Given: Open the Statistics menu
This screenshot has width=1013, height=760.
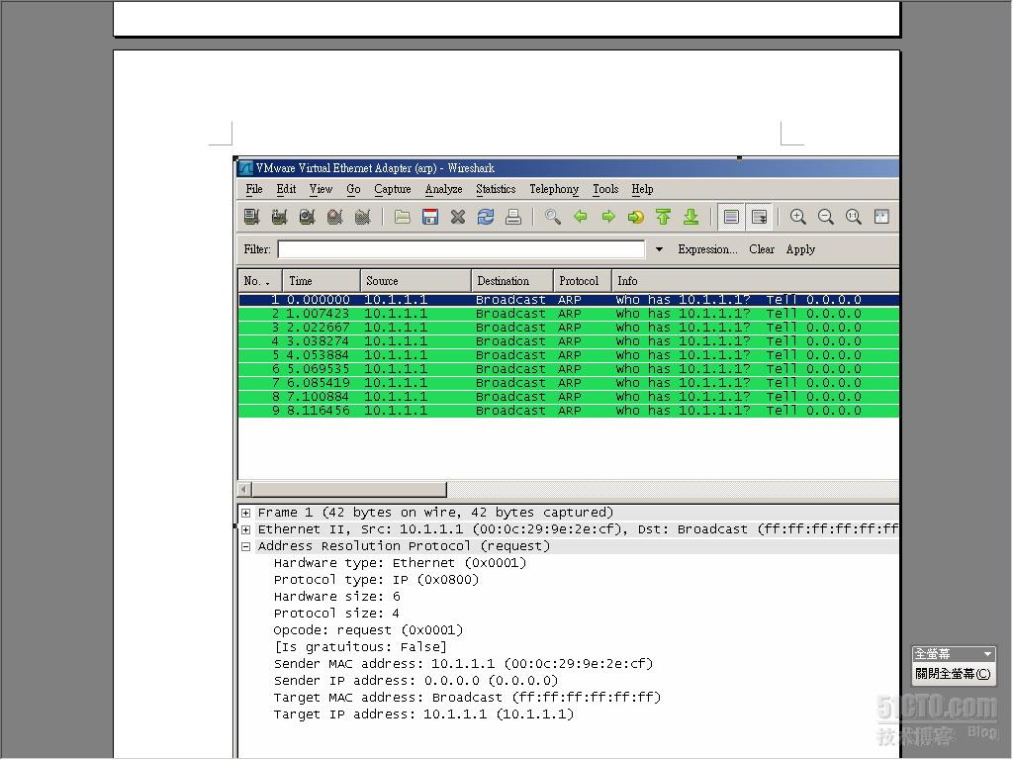Looking at the screenshot, I should click(x=496, y=189).
